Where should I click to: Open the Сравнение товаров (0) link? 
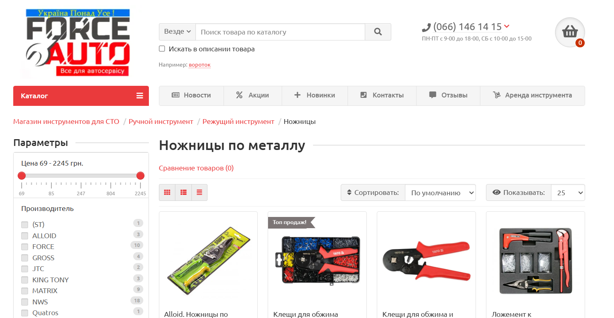(196, 168)
